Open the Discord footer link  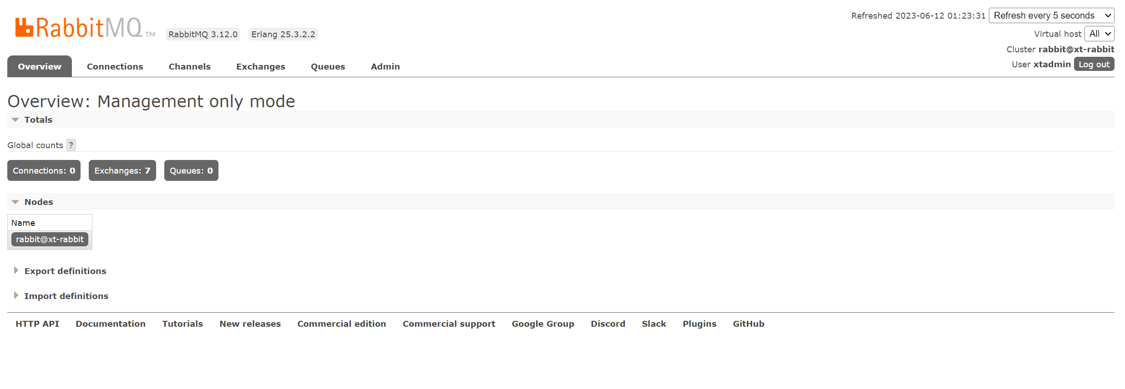[x=608, y=324]
